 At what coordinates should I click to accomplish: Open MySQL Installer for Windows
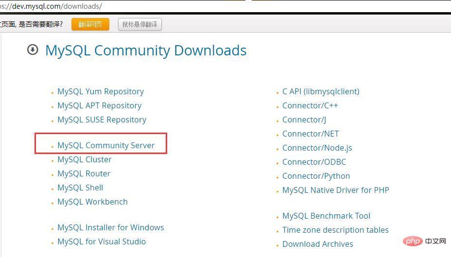click(x=110, y=227)
